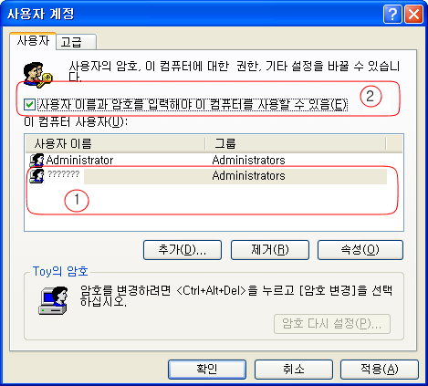Click the computer user icon in Toy의 암호
Viewport: 428px width, 386px height.
click(53, 300)
